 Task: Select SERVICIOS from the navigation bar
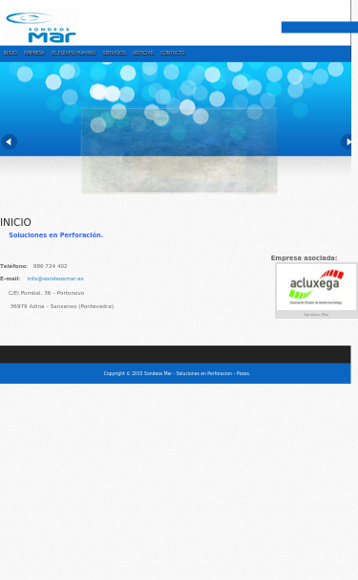[x=115, y=54]
